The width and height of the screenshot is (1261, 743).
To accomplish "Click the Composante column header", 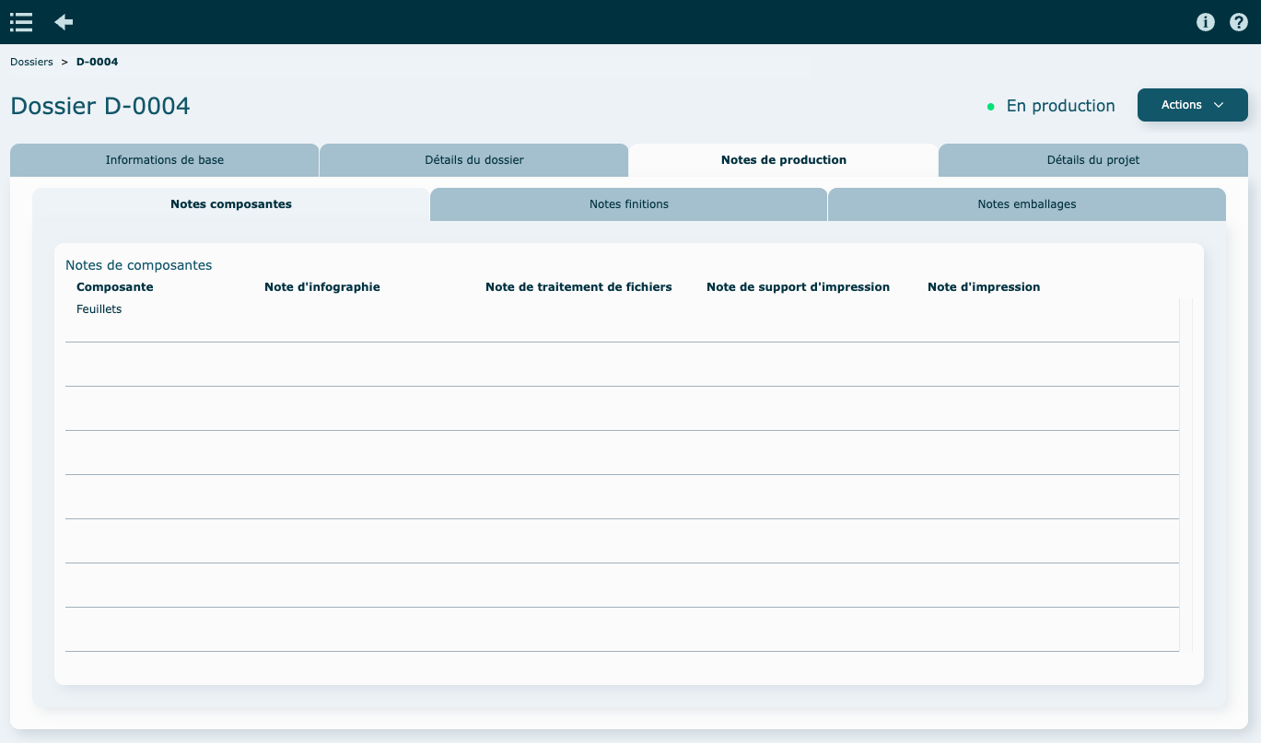I will coord(114,287).
